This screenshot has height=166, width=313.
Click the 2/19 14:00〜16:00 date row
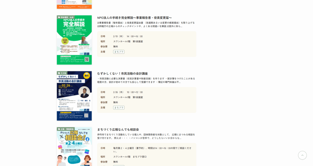coord(128,36)
